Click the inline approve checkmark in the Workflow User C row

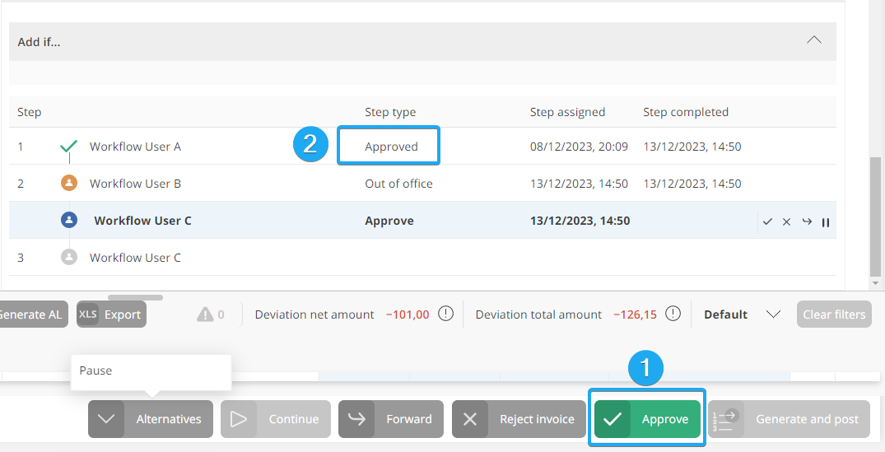tap(767, 221)
